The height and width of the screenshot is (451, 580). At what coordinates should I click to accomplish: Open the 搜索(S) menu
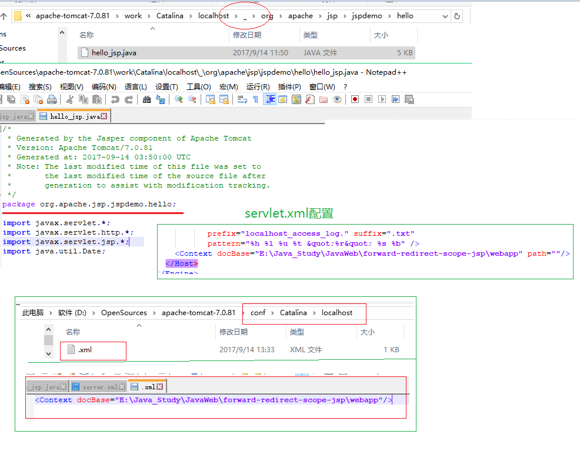(x=40, y=87)
